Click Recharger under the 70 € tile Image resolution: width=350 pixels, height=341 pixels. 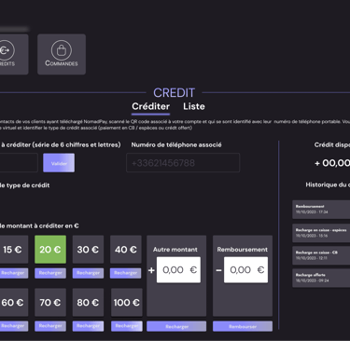50,326
